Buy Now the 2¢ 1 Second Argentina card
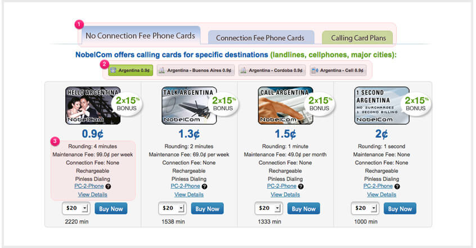 click(x=400, y=209)
